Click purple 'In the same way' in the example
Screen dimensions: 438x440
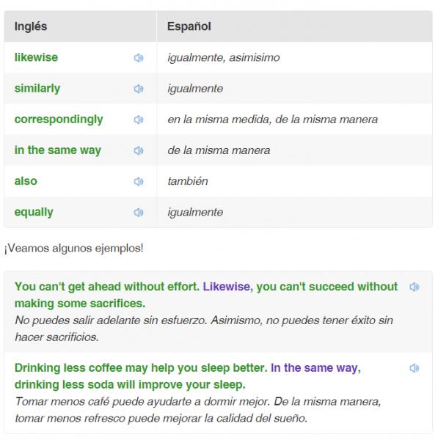coord(316,368)
